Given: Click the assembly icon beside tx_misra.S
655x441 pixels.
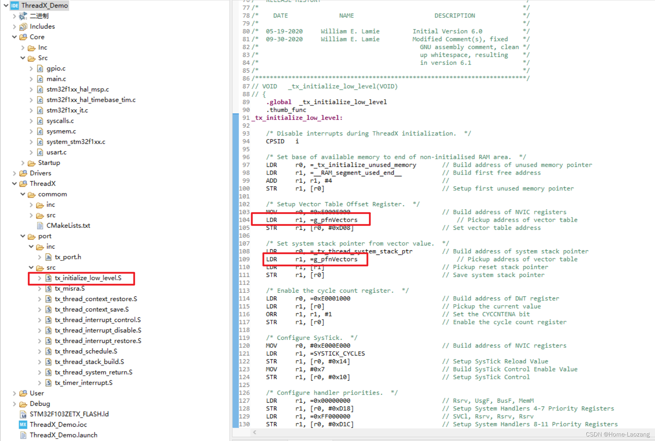Looking at the screenshot, I should (48, 288).
